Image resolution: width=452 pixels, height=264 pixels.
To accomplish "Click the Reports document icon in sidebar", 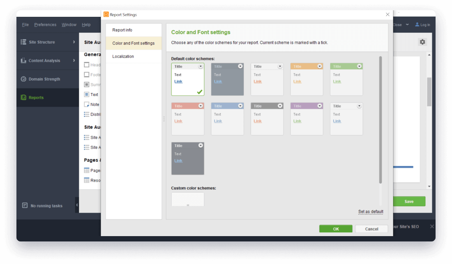I will [x=24, y=98].
